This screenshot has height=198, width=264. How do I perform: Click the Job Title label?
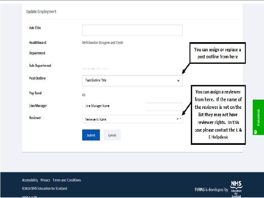[35, 28]
